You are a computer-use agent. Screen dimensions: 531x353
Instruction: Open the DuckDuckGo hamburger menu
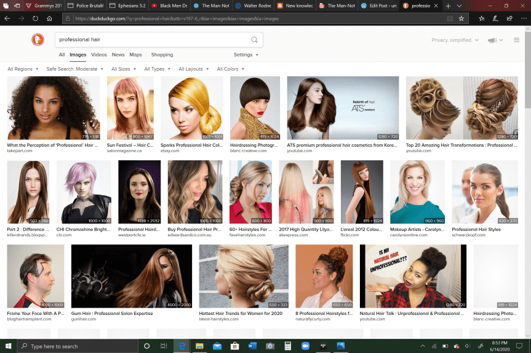[x=517, y=40]
